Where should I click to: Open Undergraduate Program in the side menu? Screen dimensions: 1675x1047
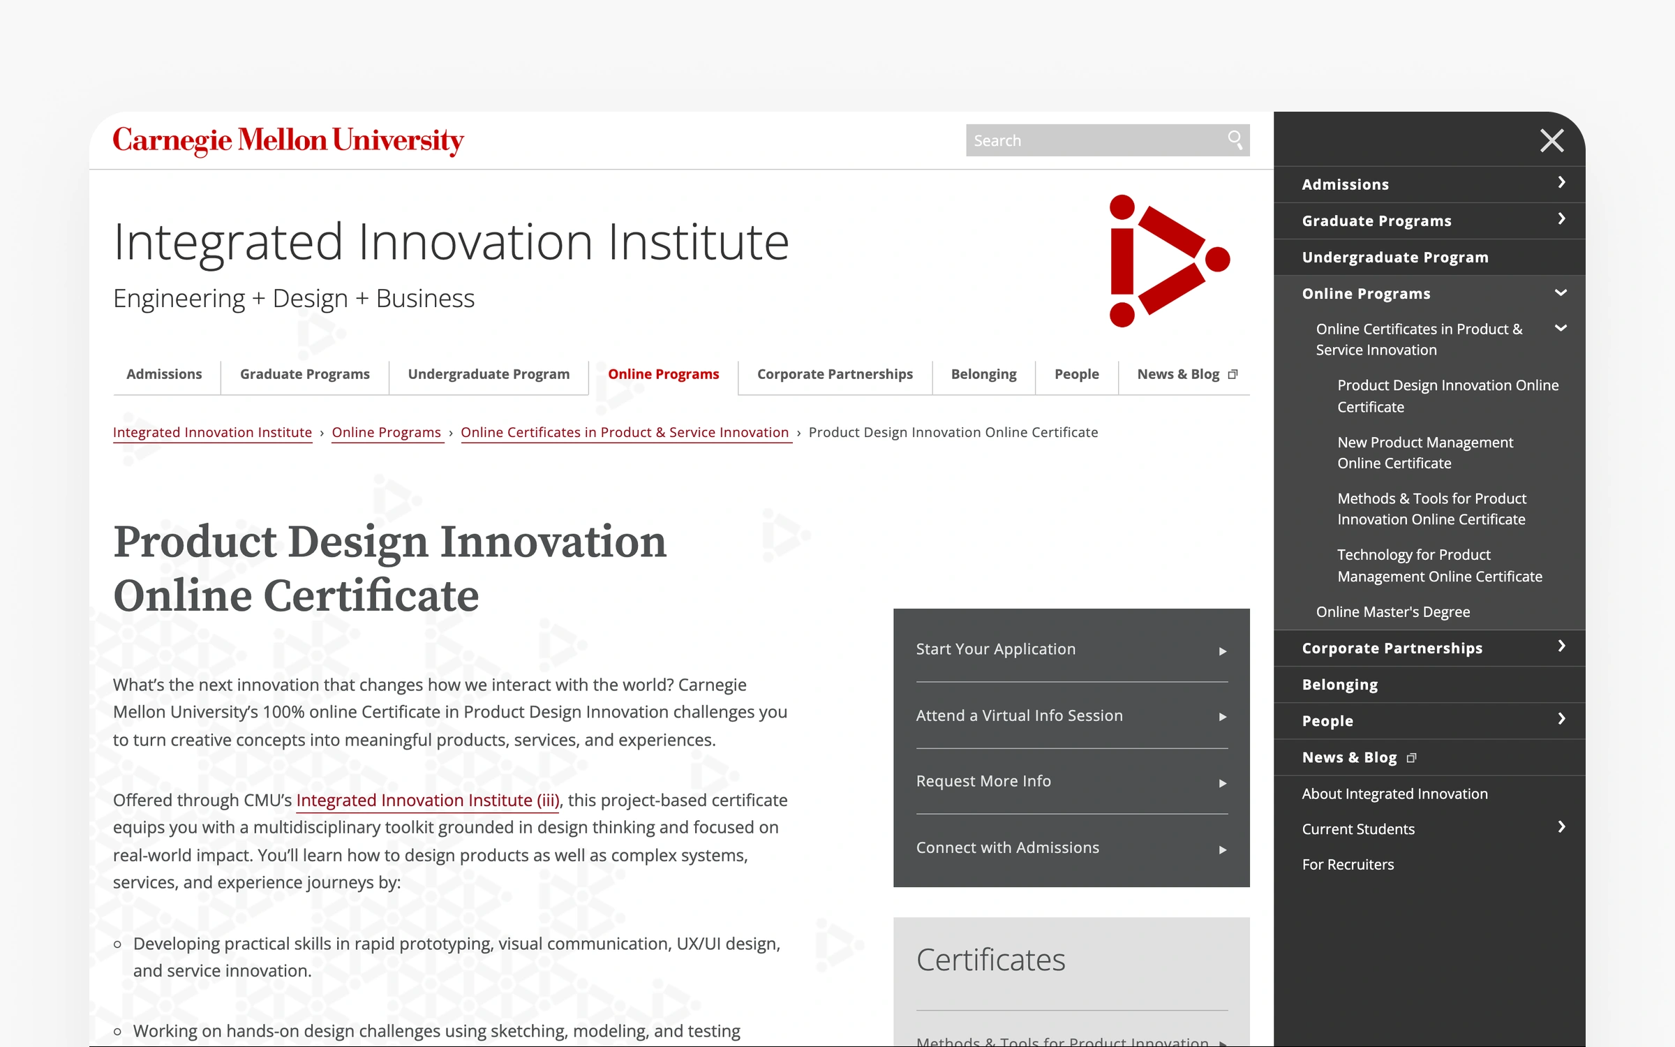[1395, 258]
